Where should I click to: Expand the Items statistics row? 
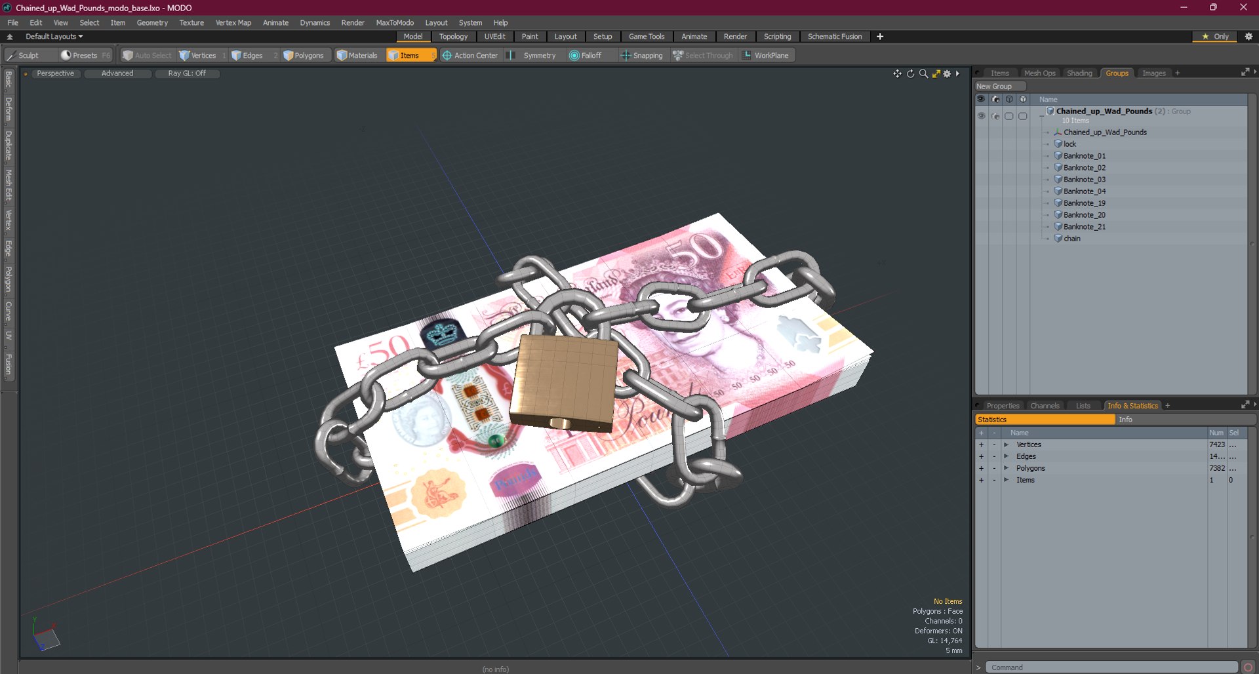[x=1006, y=480]
